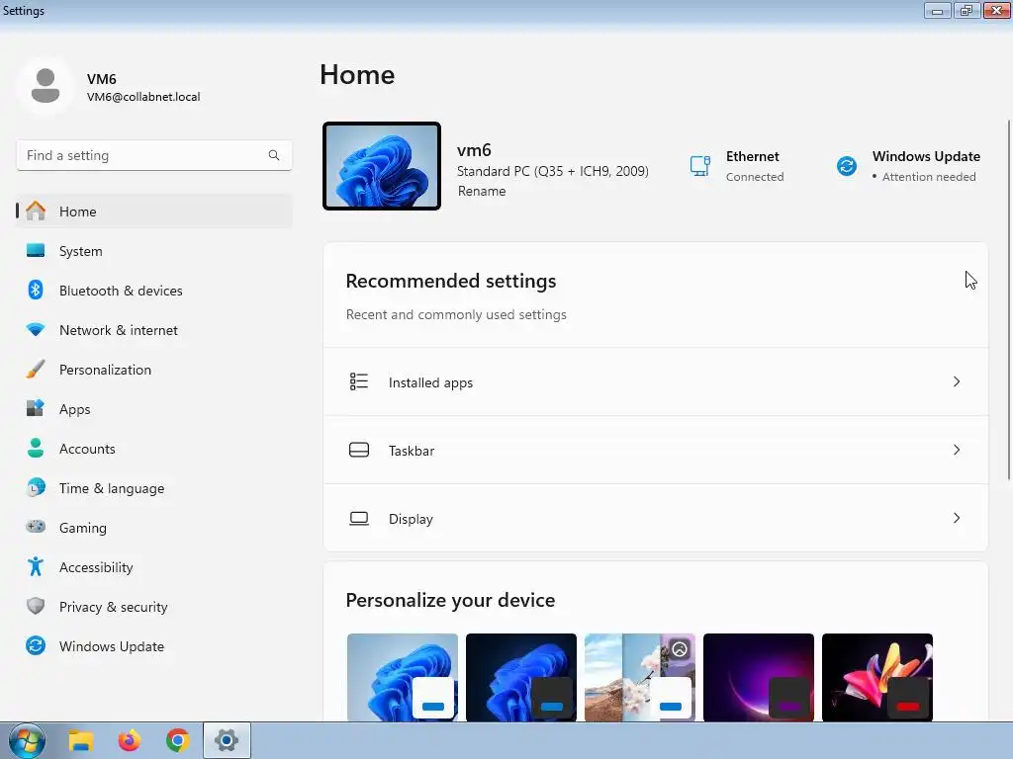
Task: Click the Windows Update sync icon in header
Action: (x=847, y=166)
